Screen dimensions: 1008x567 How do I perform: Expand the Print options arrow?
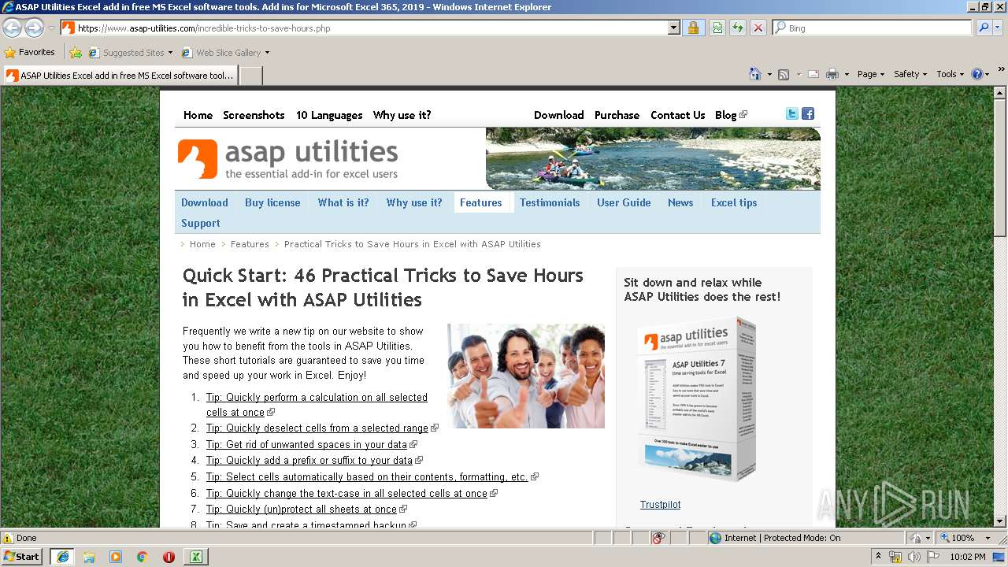click(847, 74)
